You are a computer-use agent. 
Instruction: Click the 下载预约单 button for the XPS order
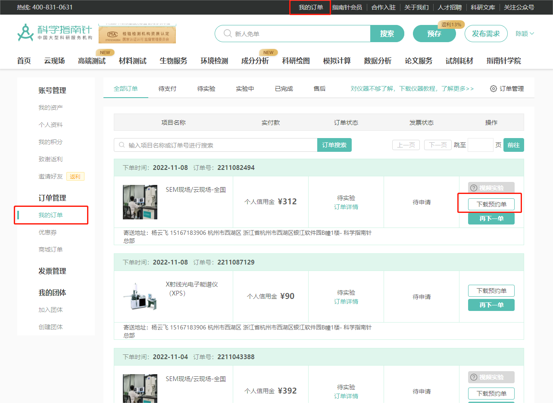(491, 291)
